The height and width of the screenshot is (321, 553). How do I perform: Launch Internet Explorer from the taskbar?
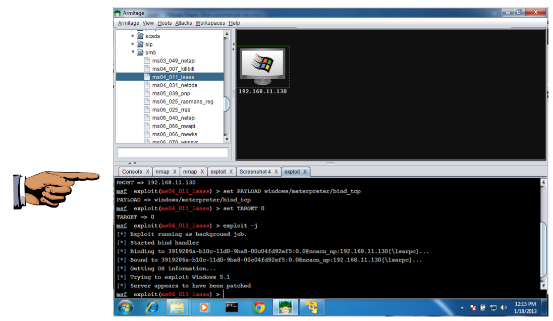tap(152, 307)
